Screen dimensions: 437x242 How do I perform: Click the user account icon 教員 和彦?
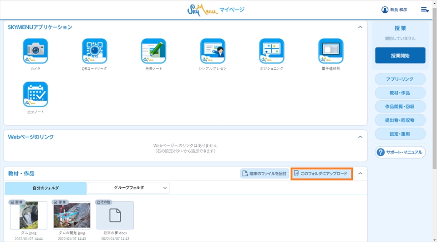[385, 10]
